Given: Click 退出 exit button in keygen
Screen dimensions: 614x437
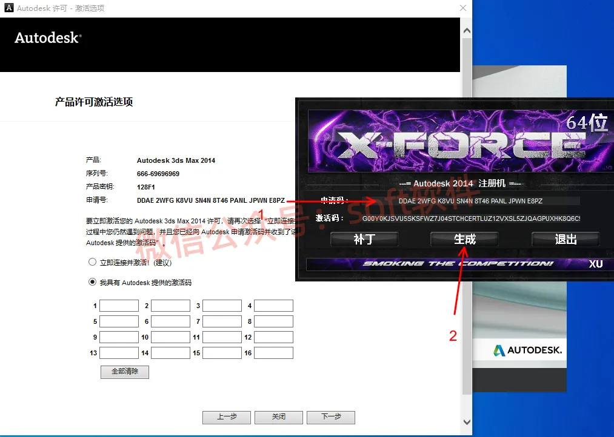Looking at the screenshot, I should [566, 239].
